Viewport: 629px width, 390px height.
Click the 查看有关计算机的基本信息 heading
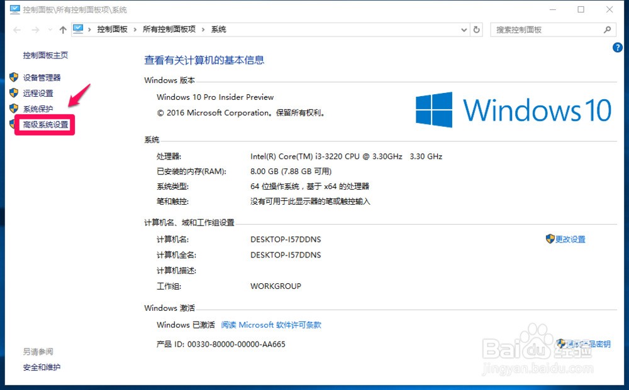[x=204, y=60]
